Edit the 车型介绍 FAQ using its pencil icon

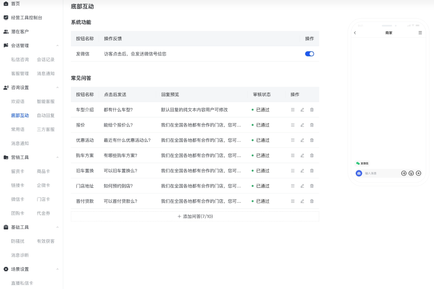pos(302,110)
